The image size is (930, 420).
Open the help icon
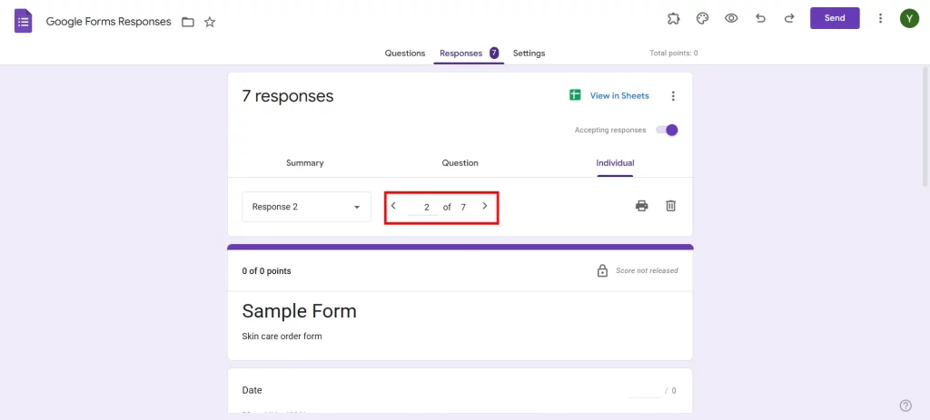click(905, 405)
